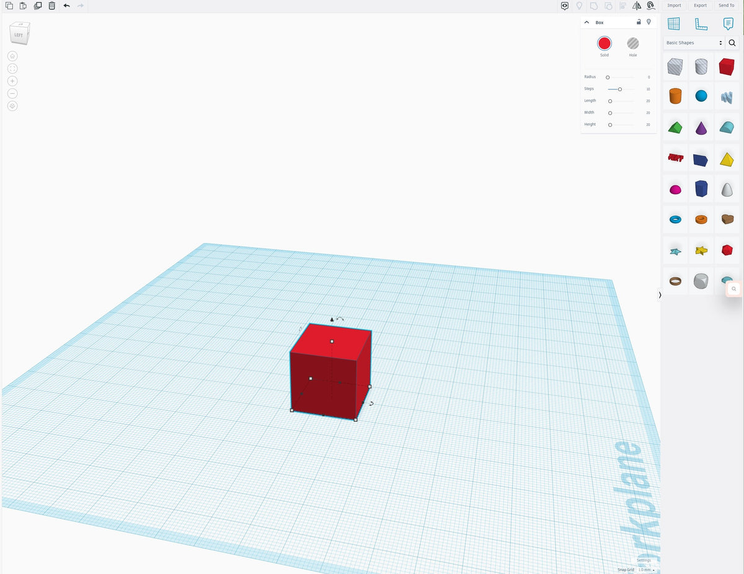The image size is (744, 574).
Task: Click the Flip/Mirror tool in the toolbar
Action: pos(637,6)
